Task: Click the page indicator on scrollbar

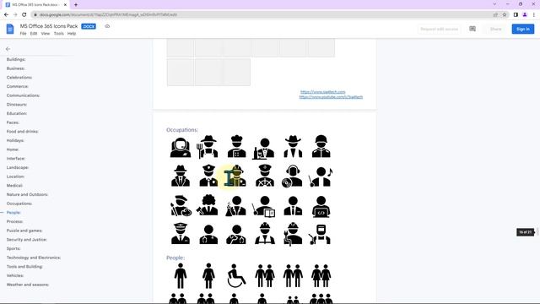Action: [525, 232]
